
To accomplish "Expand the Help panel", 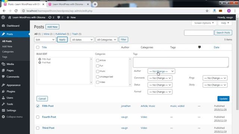I will coord(225,23).
